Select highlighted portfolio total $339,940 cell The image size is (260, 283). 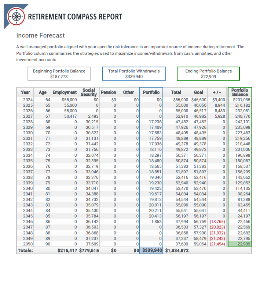pyautogui.click(x=151, y=250)
